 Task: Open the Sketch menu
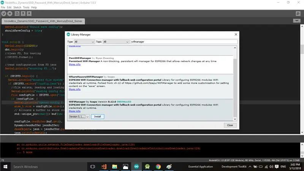(17, 7)
